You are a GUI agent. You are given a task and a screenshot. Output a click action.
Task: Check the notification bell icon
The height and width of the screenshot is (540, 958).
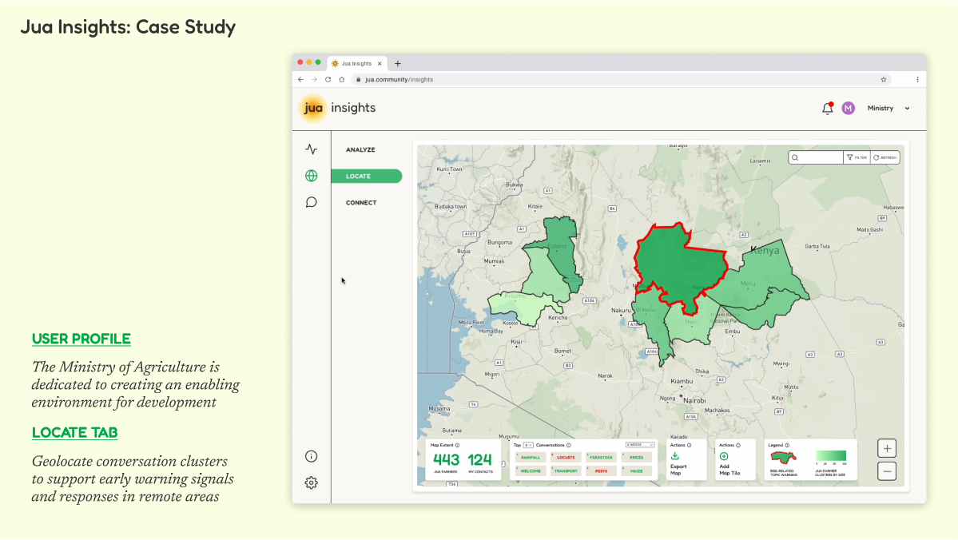pyautogui.click(x=828, y=108)
